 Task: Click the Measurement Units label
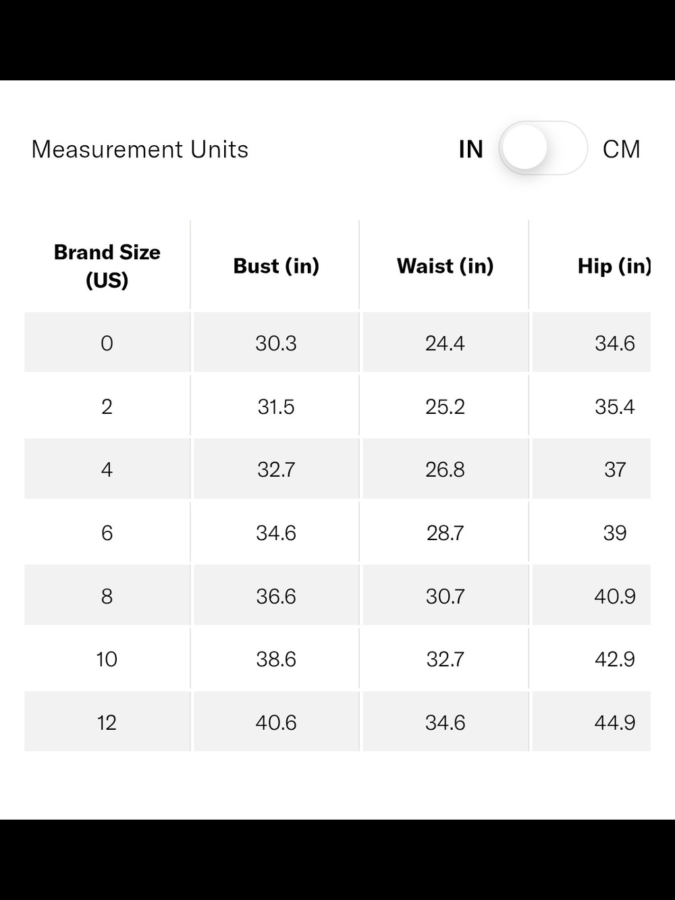(x=140, y=149)
